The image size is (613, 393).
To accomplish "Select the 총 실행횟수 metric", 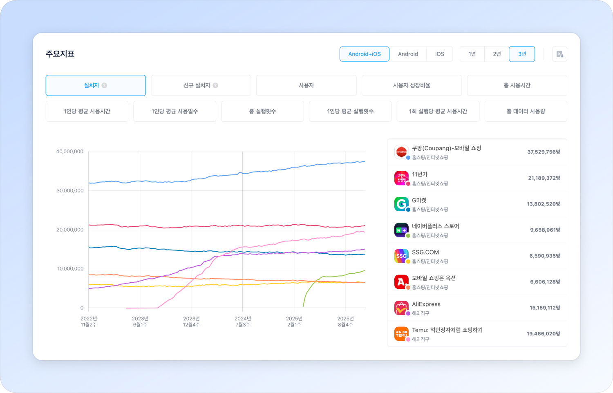I will (x=262, y=111).
